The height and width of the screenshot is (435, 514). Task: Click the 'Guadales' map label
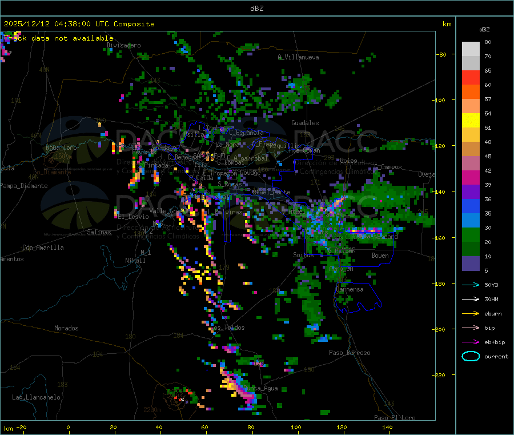click(305, 123)
